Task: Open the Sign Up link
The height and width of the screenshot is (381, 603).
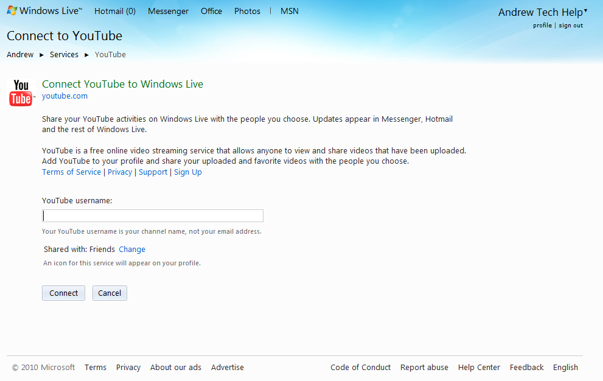Action: coord(187,172)
